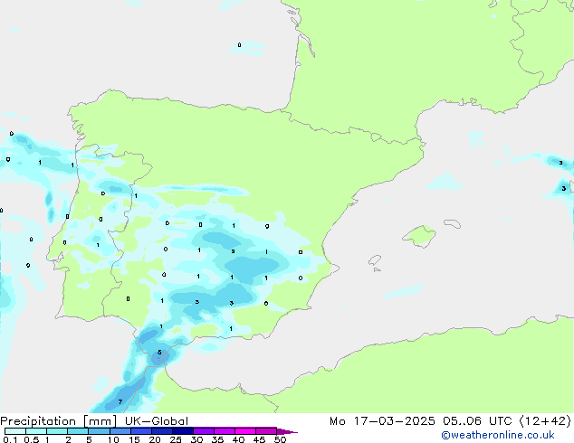The width and height of the screenshot is (574, 443).
Task: Click the above-50 arrow end of legend
Action: click(287, 431)
